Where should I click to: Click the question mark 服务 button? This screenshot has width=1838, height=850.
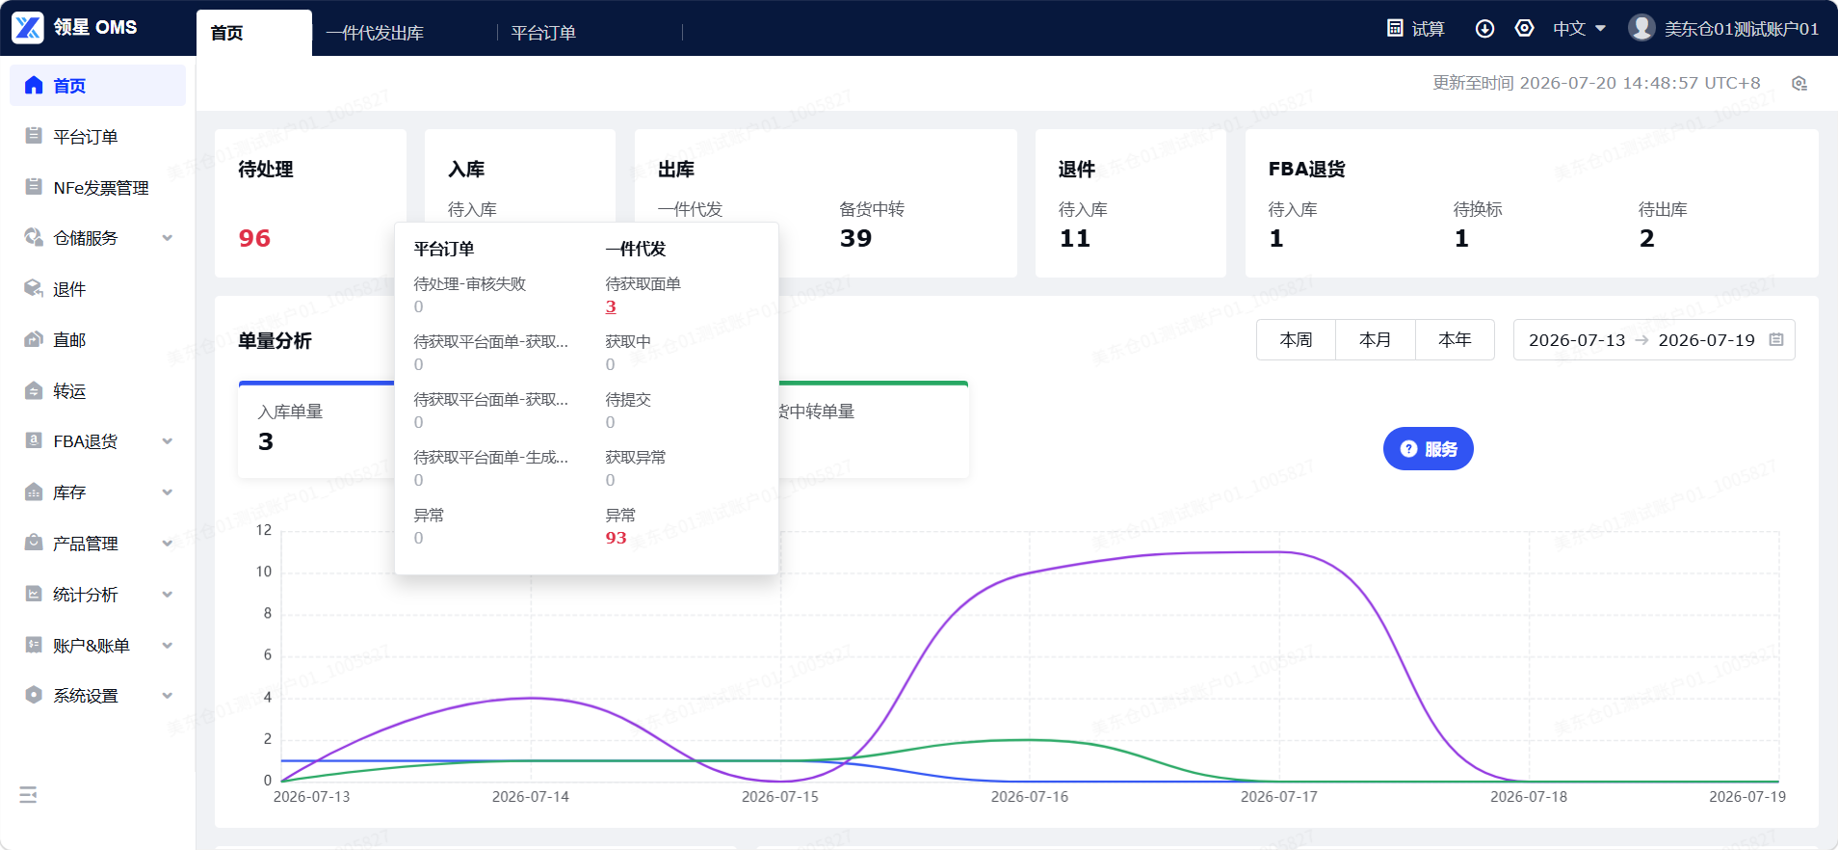pos(1429,449)
